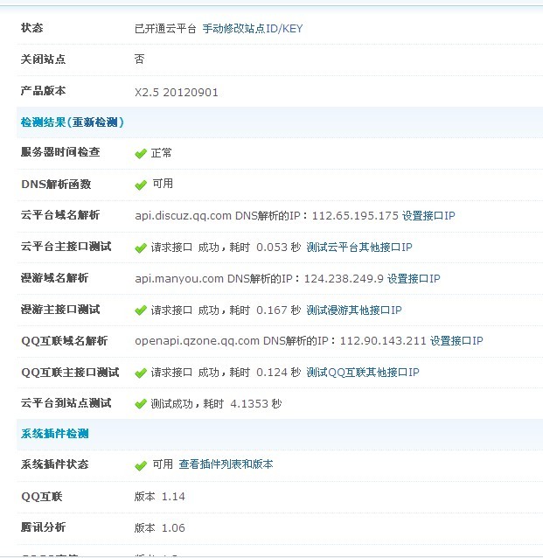Viewport: 543px width, 558px height.
Task: Click the IP address 112.90.143.211
Action: (x=383, y=340)
